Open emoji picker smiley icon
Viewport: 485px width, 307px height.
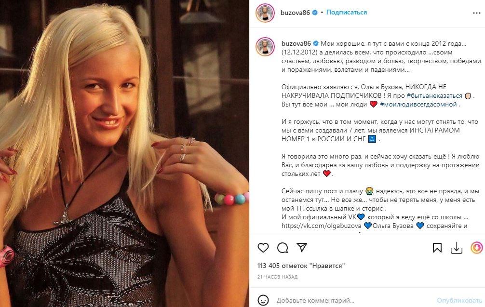[263, 300]
